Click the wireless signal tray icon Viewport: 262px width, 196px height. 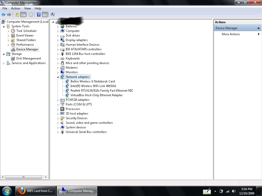coord(227,191)
